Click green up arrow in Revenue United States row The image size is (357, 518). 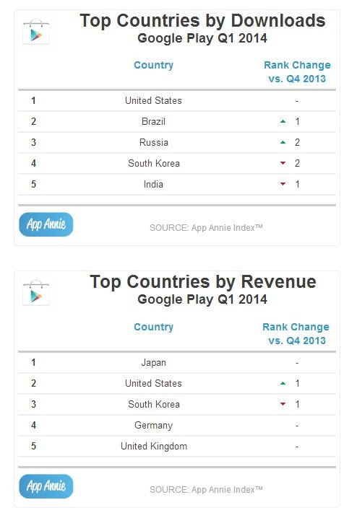tap(283, 384)
